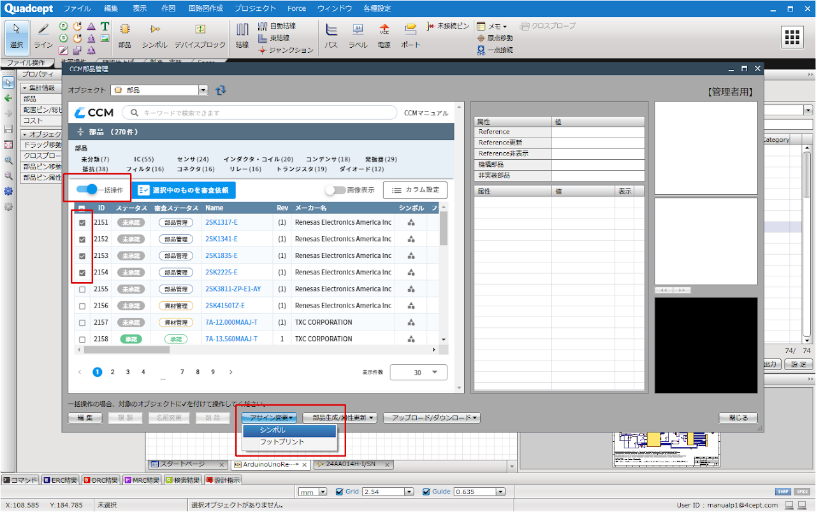The height and width of the screenshot is (512, 816).
Task: Open the オブジェクト 部品 dropdown
Action: point(203,90)
